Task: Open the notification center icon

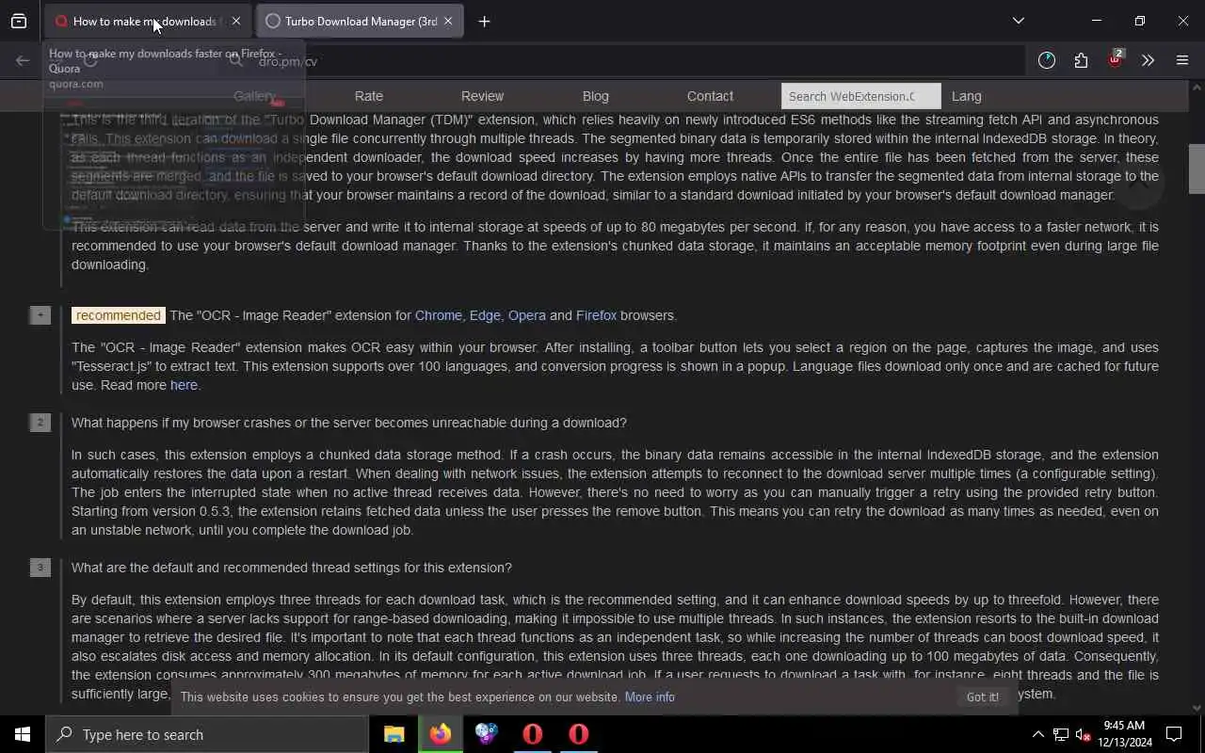Action: pyautogui.click(x=1174, y=734)
